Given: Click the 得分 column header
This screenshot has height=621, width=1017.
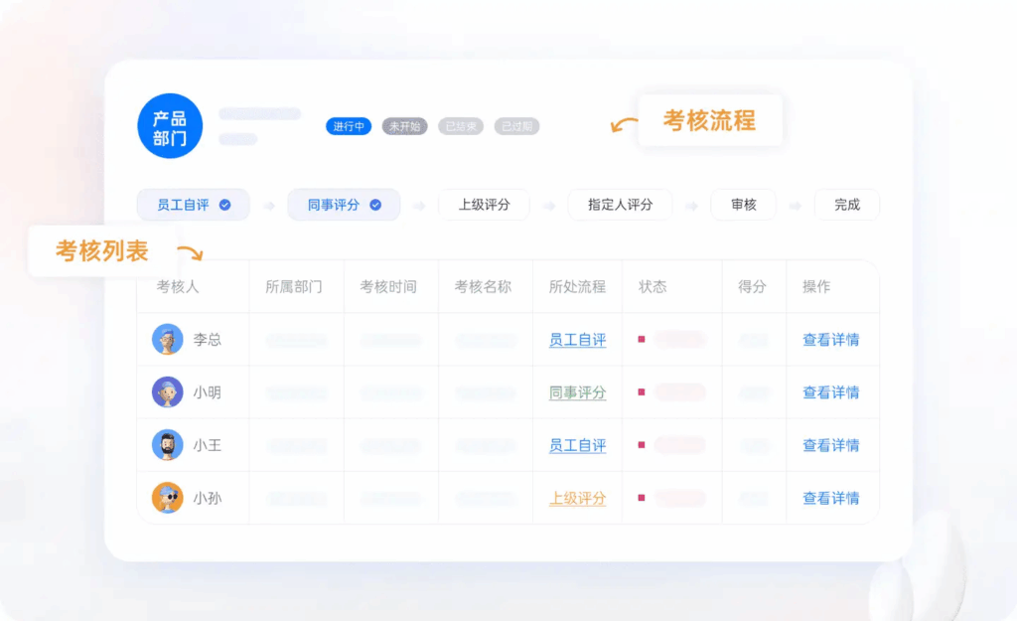Looking at the screenshot, I should click(x=753, y=287).
